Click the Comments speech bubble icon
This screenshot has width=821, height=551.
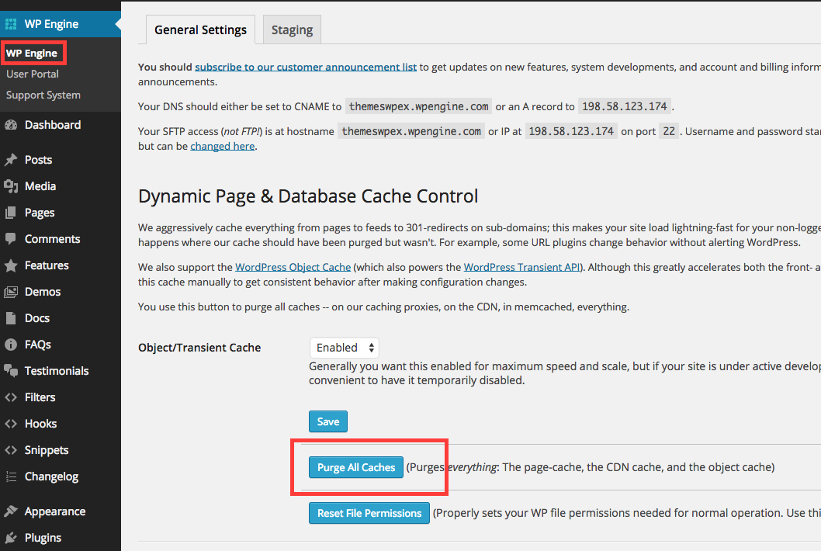pos(10,239)
